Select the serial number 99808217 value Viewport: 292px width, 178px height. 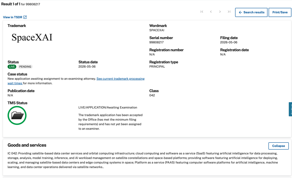pyautogui.click(x=157, y=42)
